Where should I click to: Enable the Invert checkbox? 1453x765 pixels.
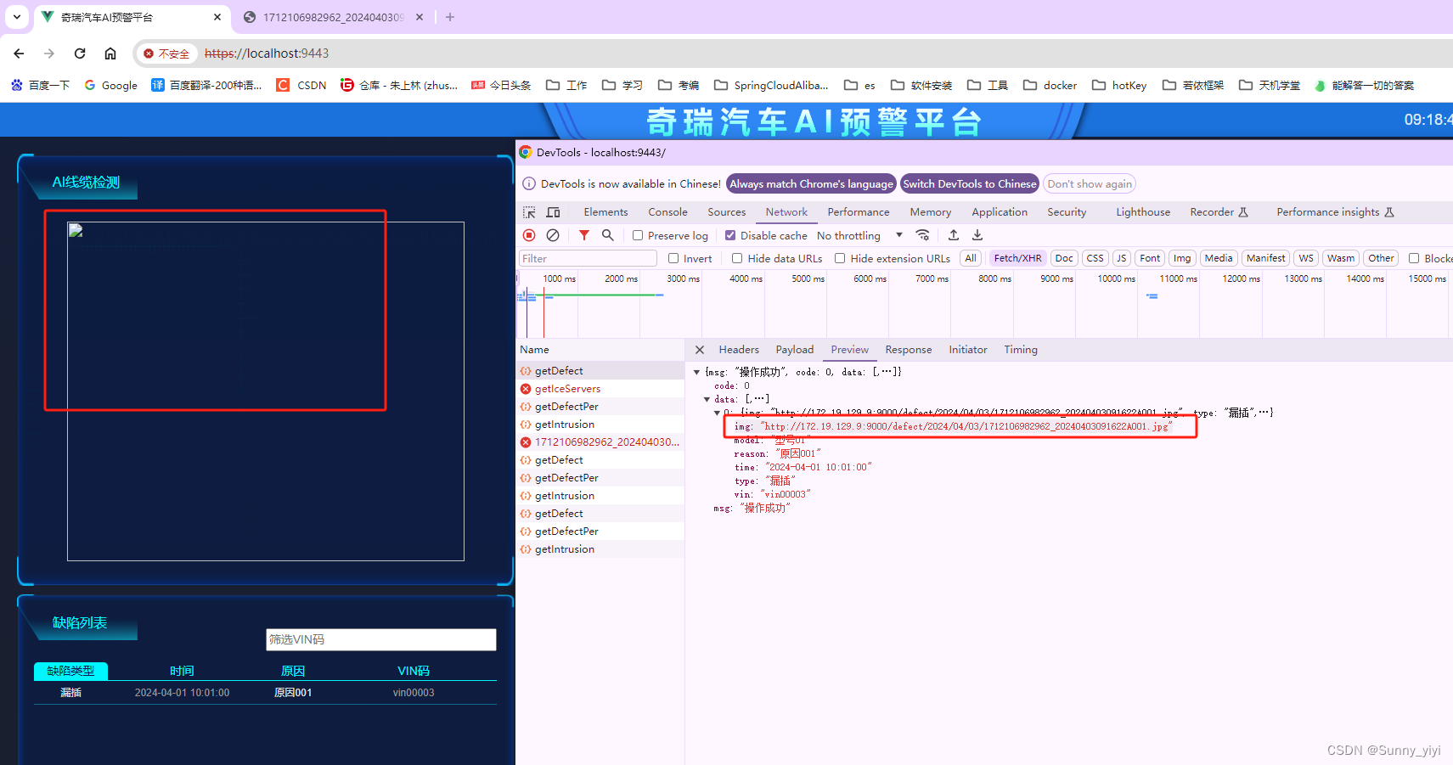(673, 258)
